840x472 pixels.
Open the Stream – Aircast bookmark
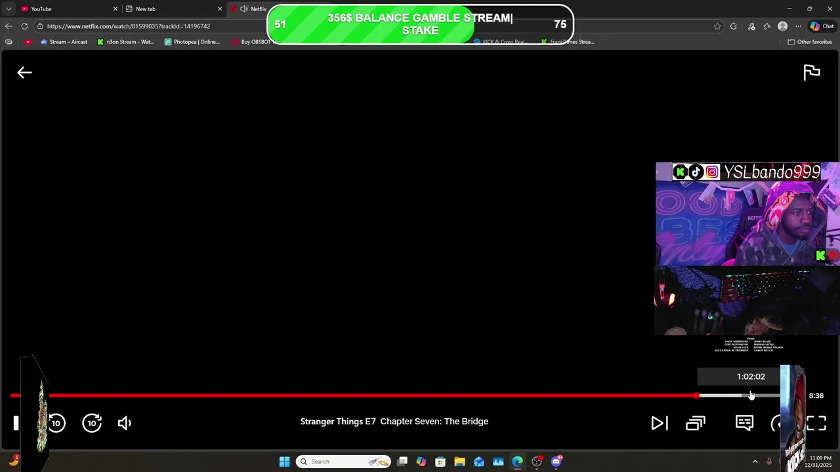click(64, 42)
